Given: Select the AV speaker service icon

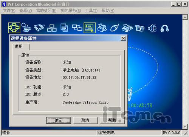Looking at the screenshot, I should pos(152,28).
